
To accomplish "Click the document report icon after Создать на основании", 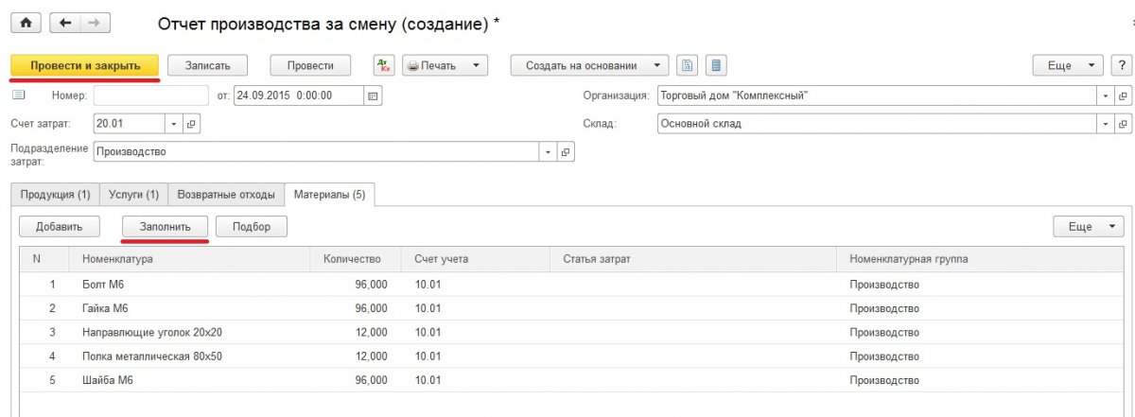I will [x=688, y=65].
